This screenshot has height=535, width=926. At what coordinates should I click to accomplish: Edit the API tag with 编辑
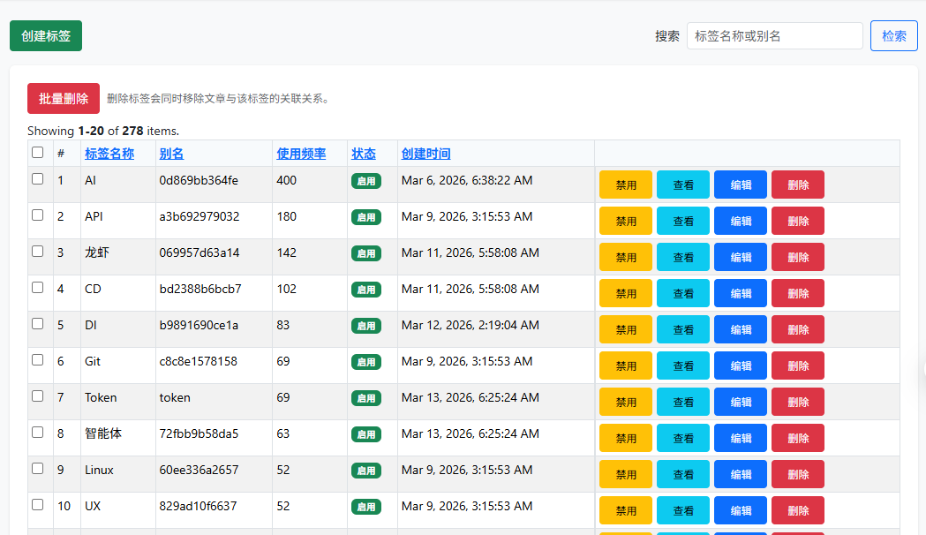741,221
